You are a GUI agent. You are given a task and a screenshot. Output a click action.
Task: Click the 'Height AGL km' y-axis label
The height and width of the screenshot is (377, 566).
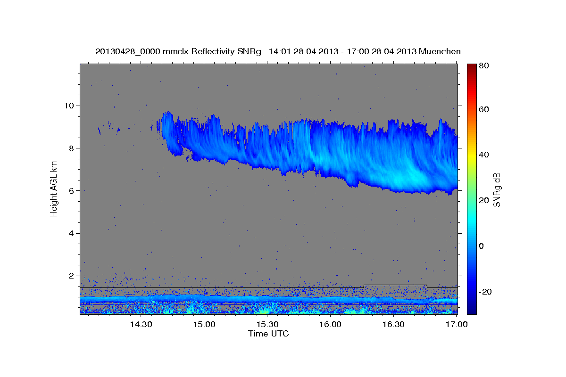point(54,188)
